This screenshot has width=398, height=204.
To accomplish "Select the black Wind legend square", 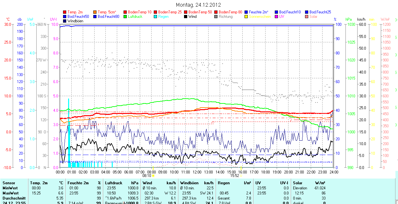I will pos(186,17).
